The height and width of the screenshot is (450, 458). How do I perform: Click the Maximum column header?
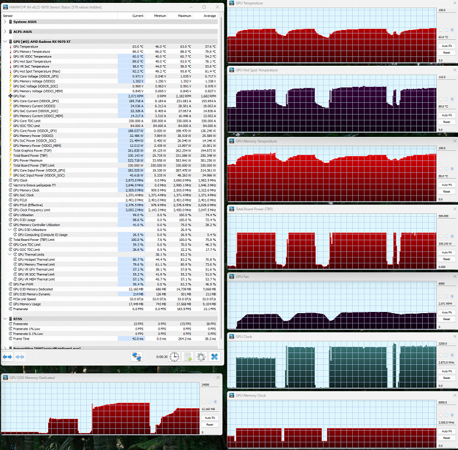180,16
